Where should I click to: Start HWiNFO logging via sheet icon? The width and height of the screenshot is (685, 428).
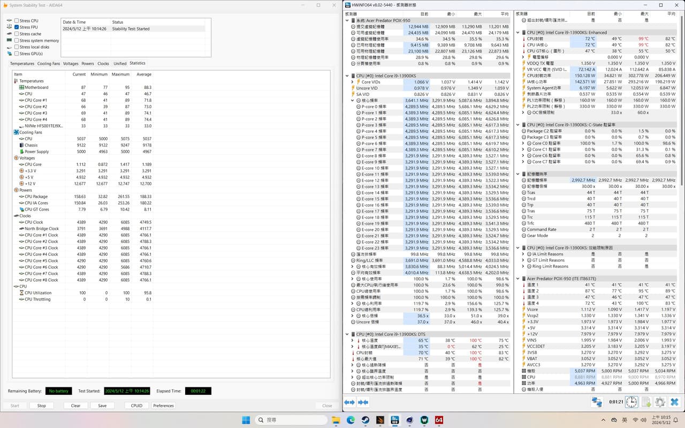click(646, 402)
